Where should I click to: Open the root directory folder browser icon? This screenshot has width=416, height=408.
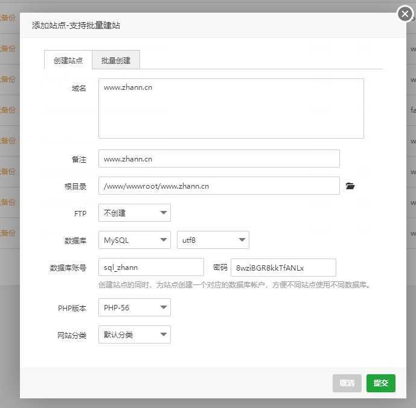click(350, 186)
